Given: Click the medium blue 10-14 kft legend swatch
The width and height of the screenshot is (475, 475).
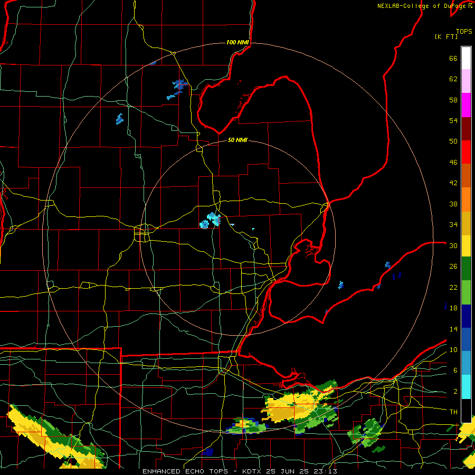Looking at the screenshot, I should pos(466,339).
